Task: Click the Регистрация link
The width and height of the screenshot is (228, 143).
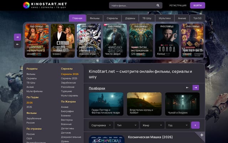Action: tap(178, 5)
